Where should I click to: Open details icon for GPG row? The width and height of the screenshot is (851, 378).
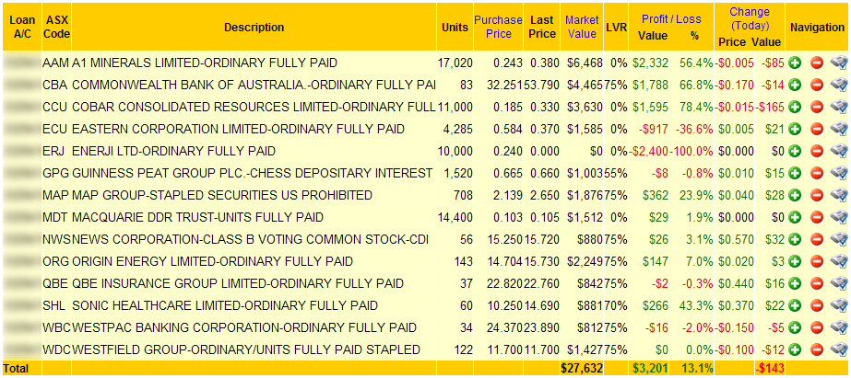[838, 173]
